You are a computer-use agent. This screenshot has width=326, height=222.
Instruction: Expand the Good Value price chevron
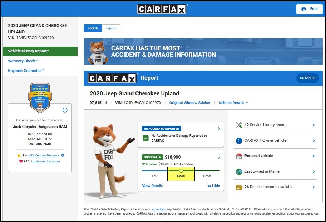click(219, 157)
